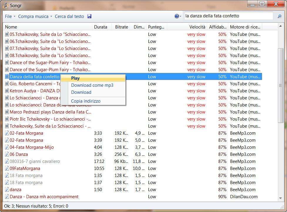The image size is (287, 212).
Task: Click music note icon of 04-Fata Morgana-Mijo
Action: pos(7,147)
